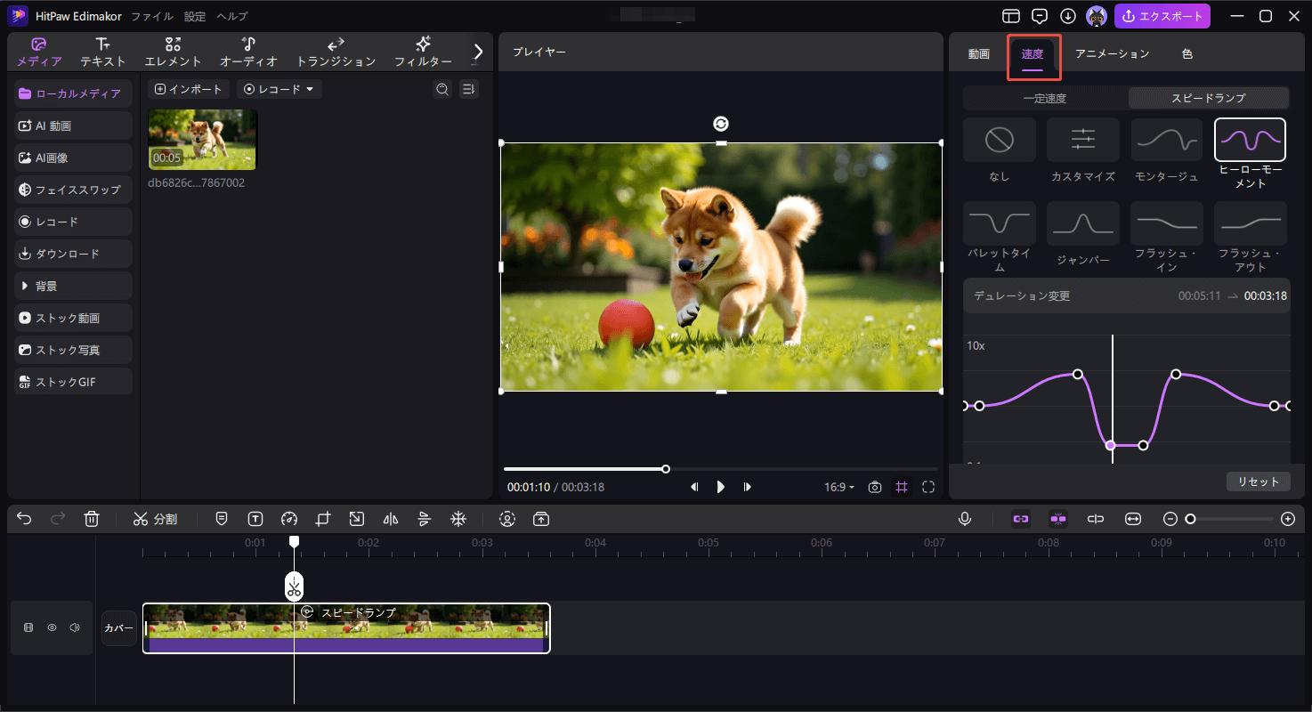Expand the 背景 category
Image resolution: width=1312 pixels, height=712 pixels.
pos(74,286)
